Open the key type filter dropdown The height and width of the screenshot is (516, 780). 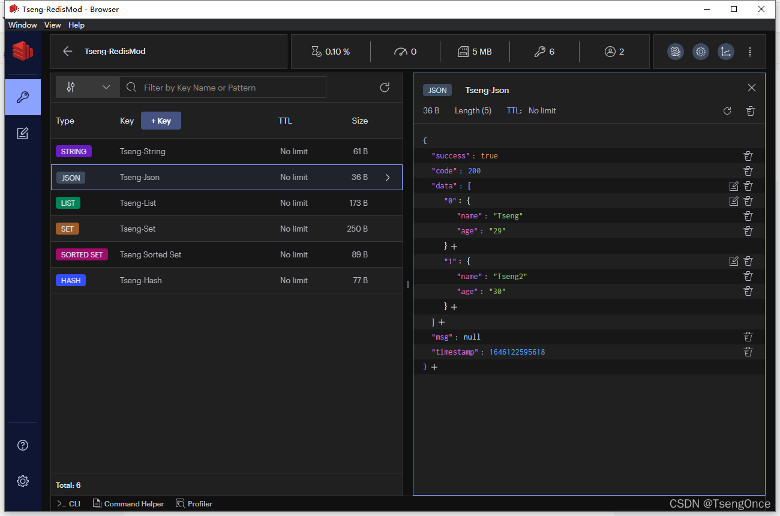click(87, 87)
